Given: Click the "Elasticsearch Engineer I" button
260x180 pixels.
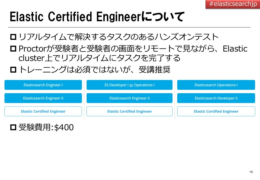Looking at the screenshot, I should click(43, 85).
